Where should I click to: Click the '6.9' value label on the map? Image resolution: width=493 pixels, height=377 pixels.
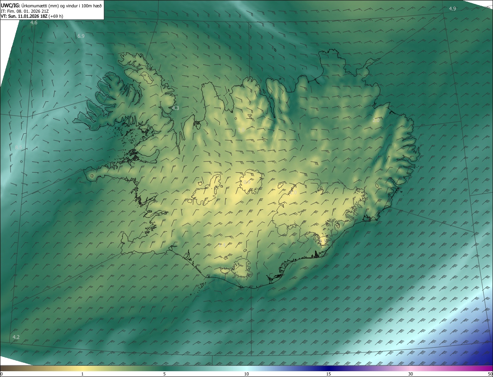(x=81, y=36)
